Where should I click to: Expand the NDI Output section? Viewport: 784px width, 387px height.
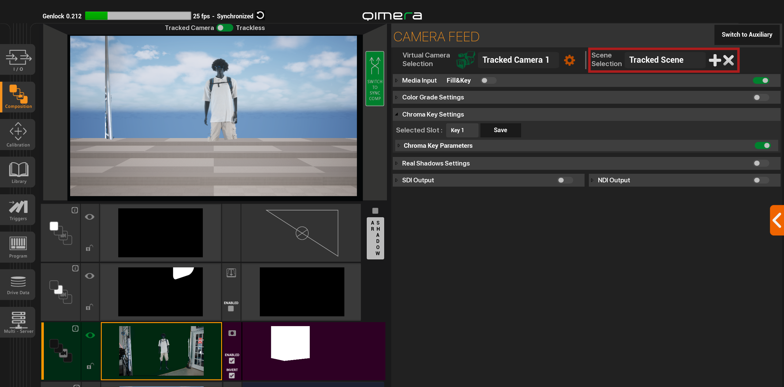pyautogui.click(x=592, y=180)
